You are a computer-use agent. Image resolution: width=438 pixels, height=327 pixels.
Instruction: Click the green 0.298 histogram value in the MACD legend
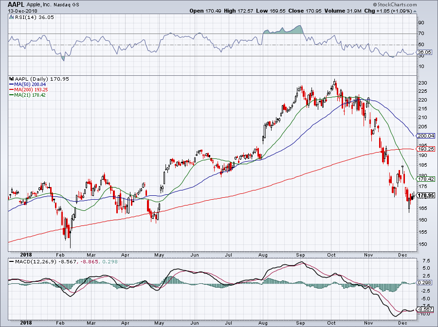(110, 262)
